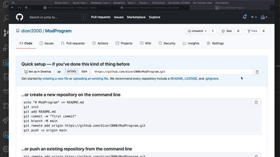The height and width of the screenshot is (157, 280).
Task: Click the Get YouTube video bookmark
Action: pyautogui.click(x=203, y=3)
